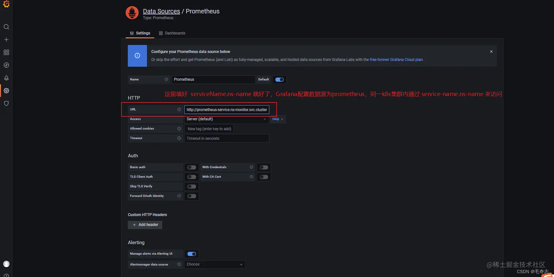Click info icon next to Name
This screenshot has width=554, height=277.
tap(166, 79)
